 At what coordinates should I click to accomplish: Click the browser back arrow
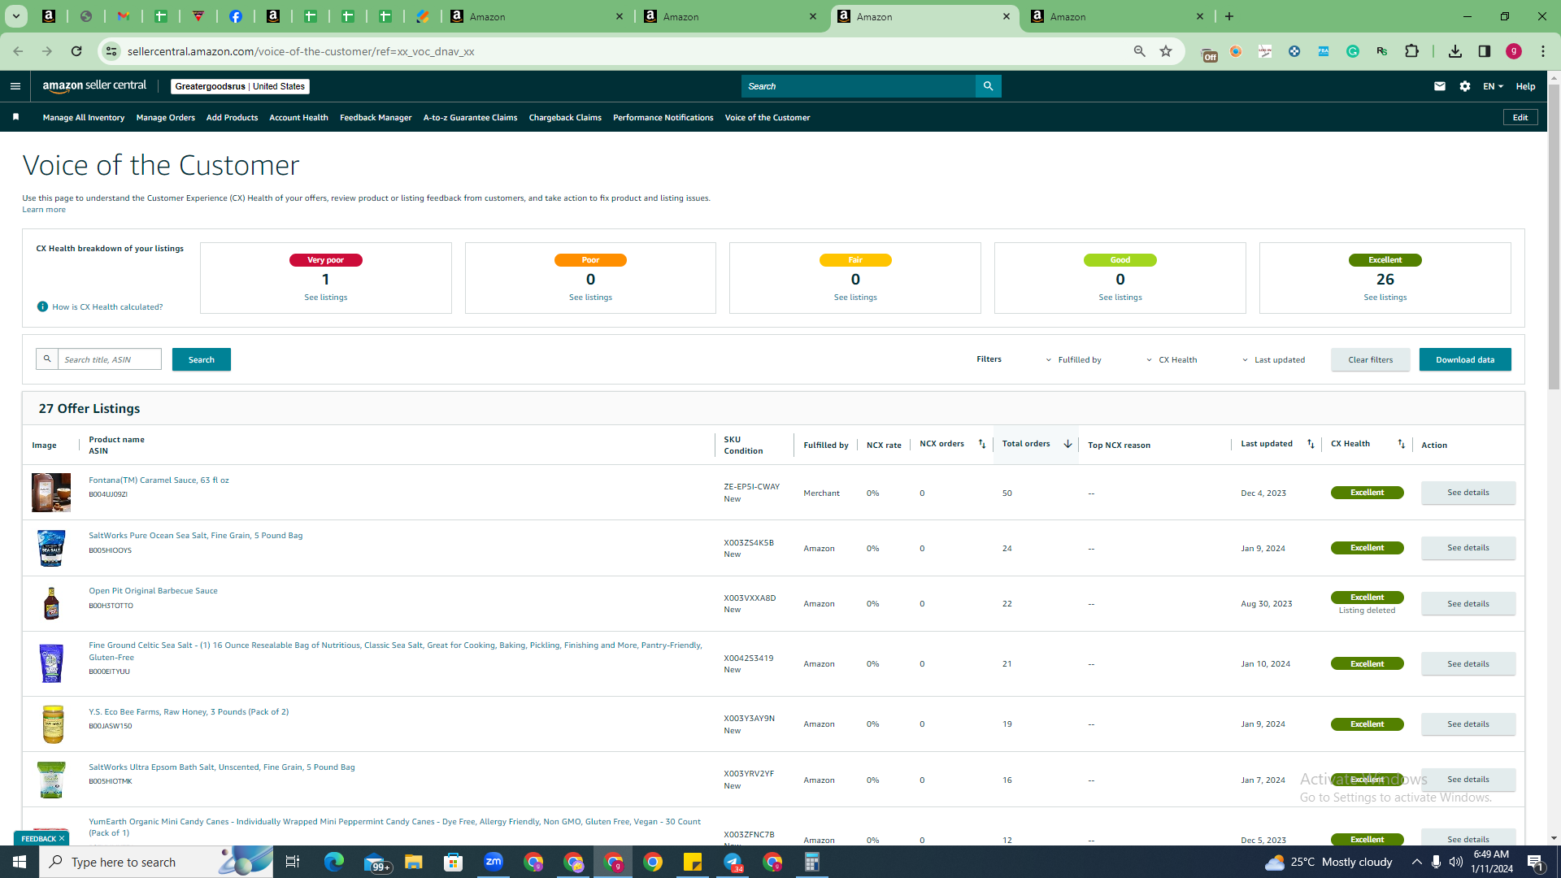point(18,51)
